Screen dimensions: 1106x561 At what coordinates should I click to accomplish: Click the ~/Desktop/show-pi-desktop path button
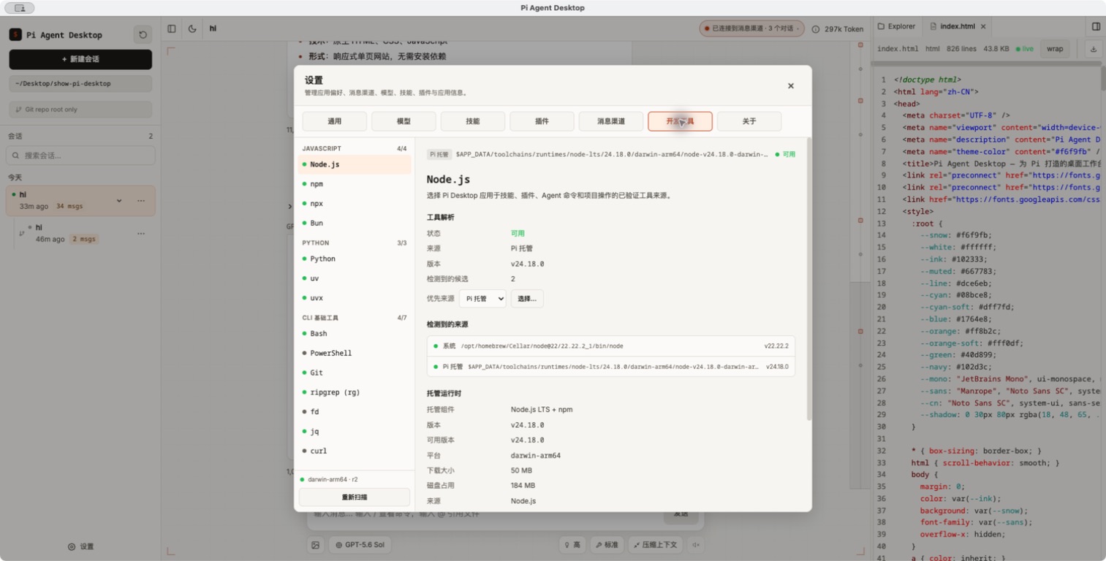pos(80,83)
